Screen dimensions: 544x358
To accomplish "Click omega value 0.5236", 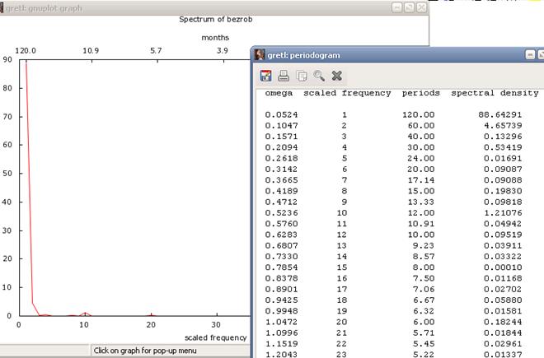I will pyautogui.click(x=281, y=213).
